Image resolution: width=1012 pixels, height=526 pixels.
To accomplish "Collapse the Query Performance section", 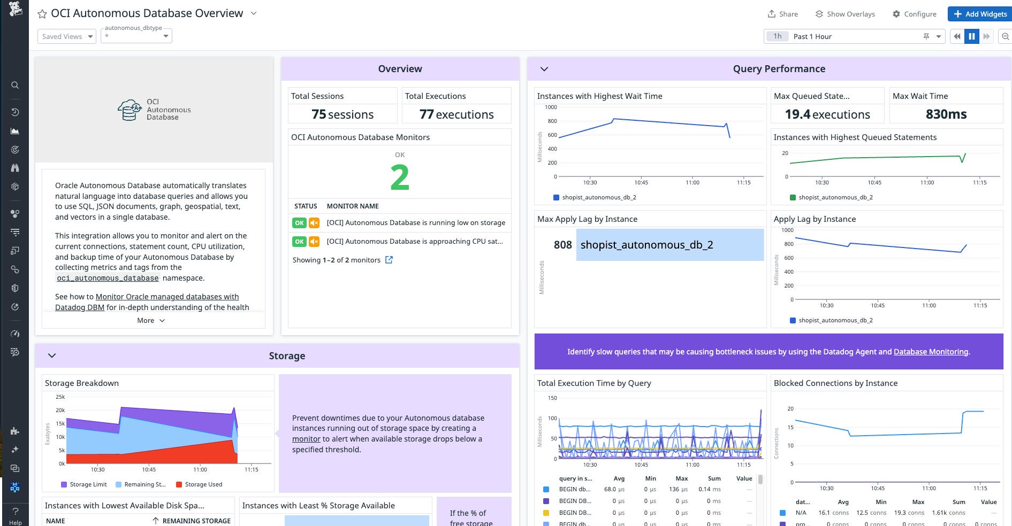I will (x=544, y=69).
